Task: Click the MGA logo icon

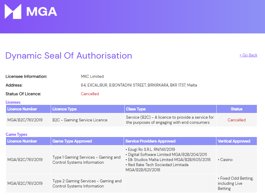Action: coord(13,12)
